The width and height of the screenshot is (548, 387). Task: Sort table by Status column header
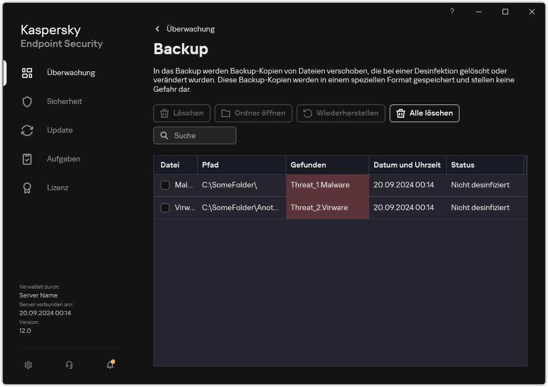pos(463,165)
